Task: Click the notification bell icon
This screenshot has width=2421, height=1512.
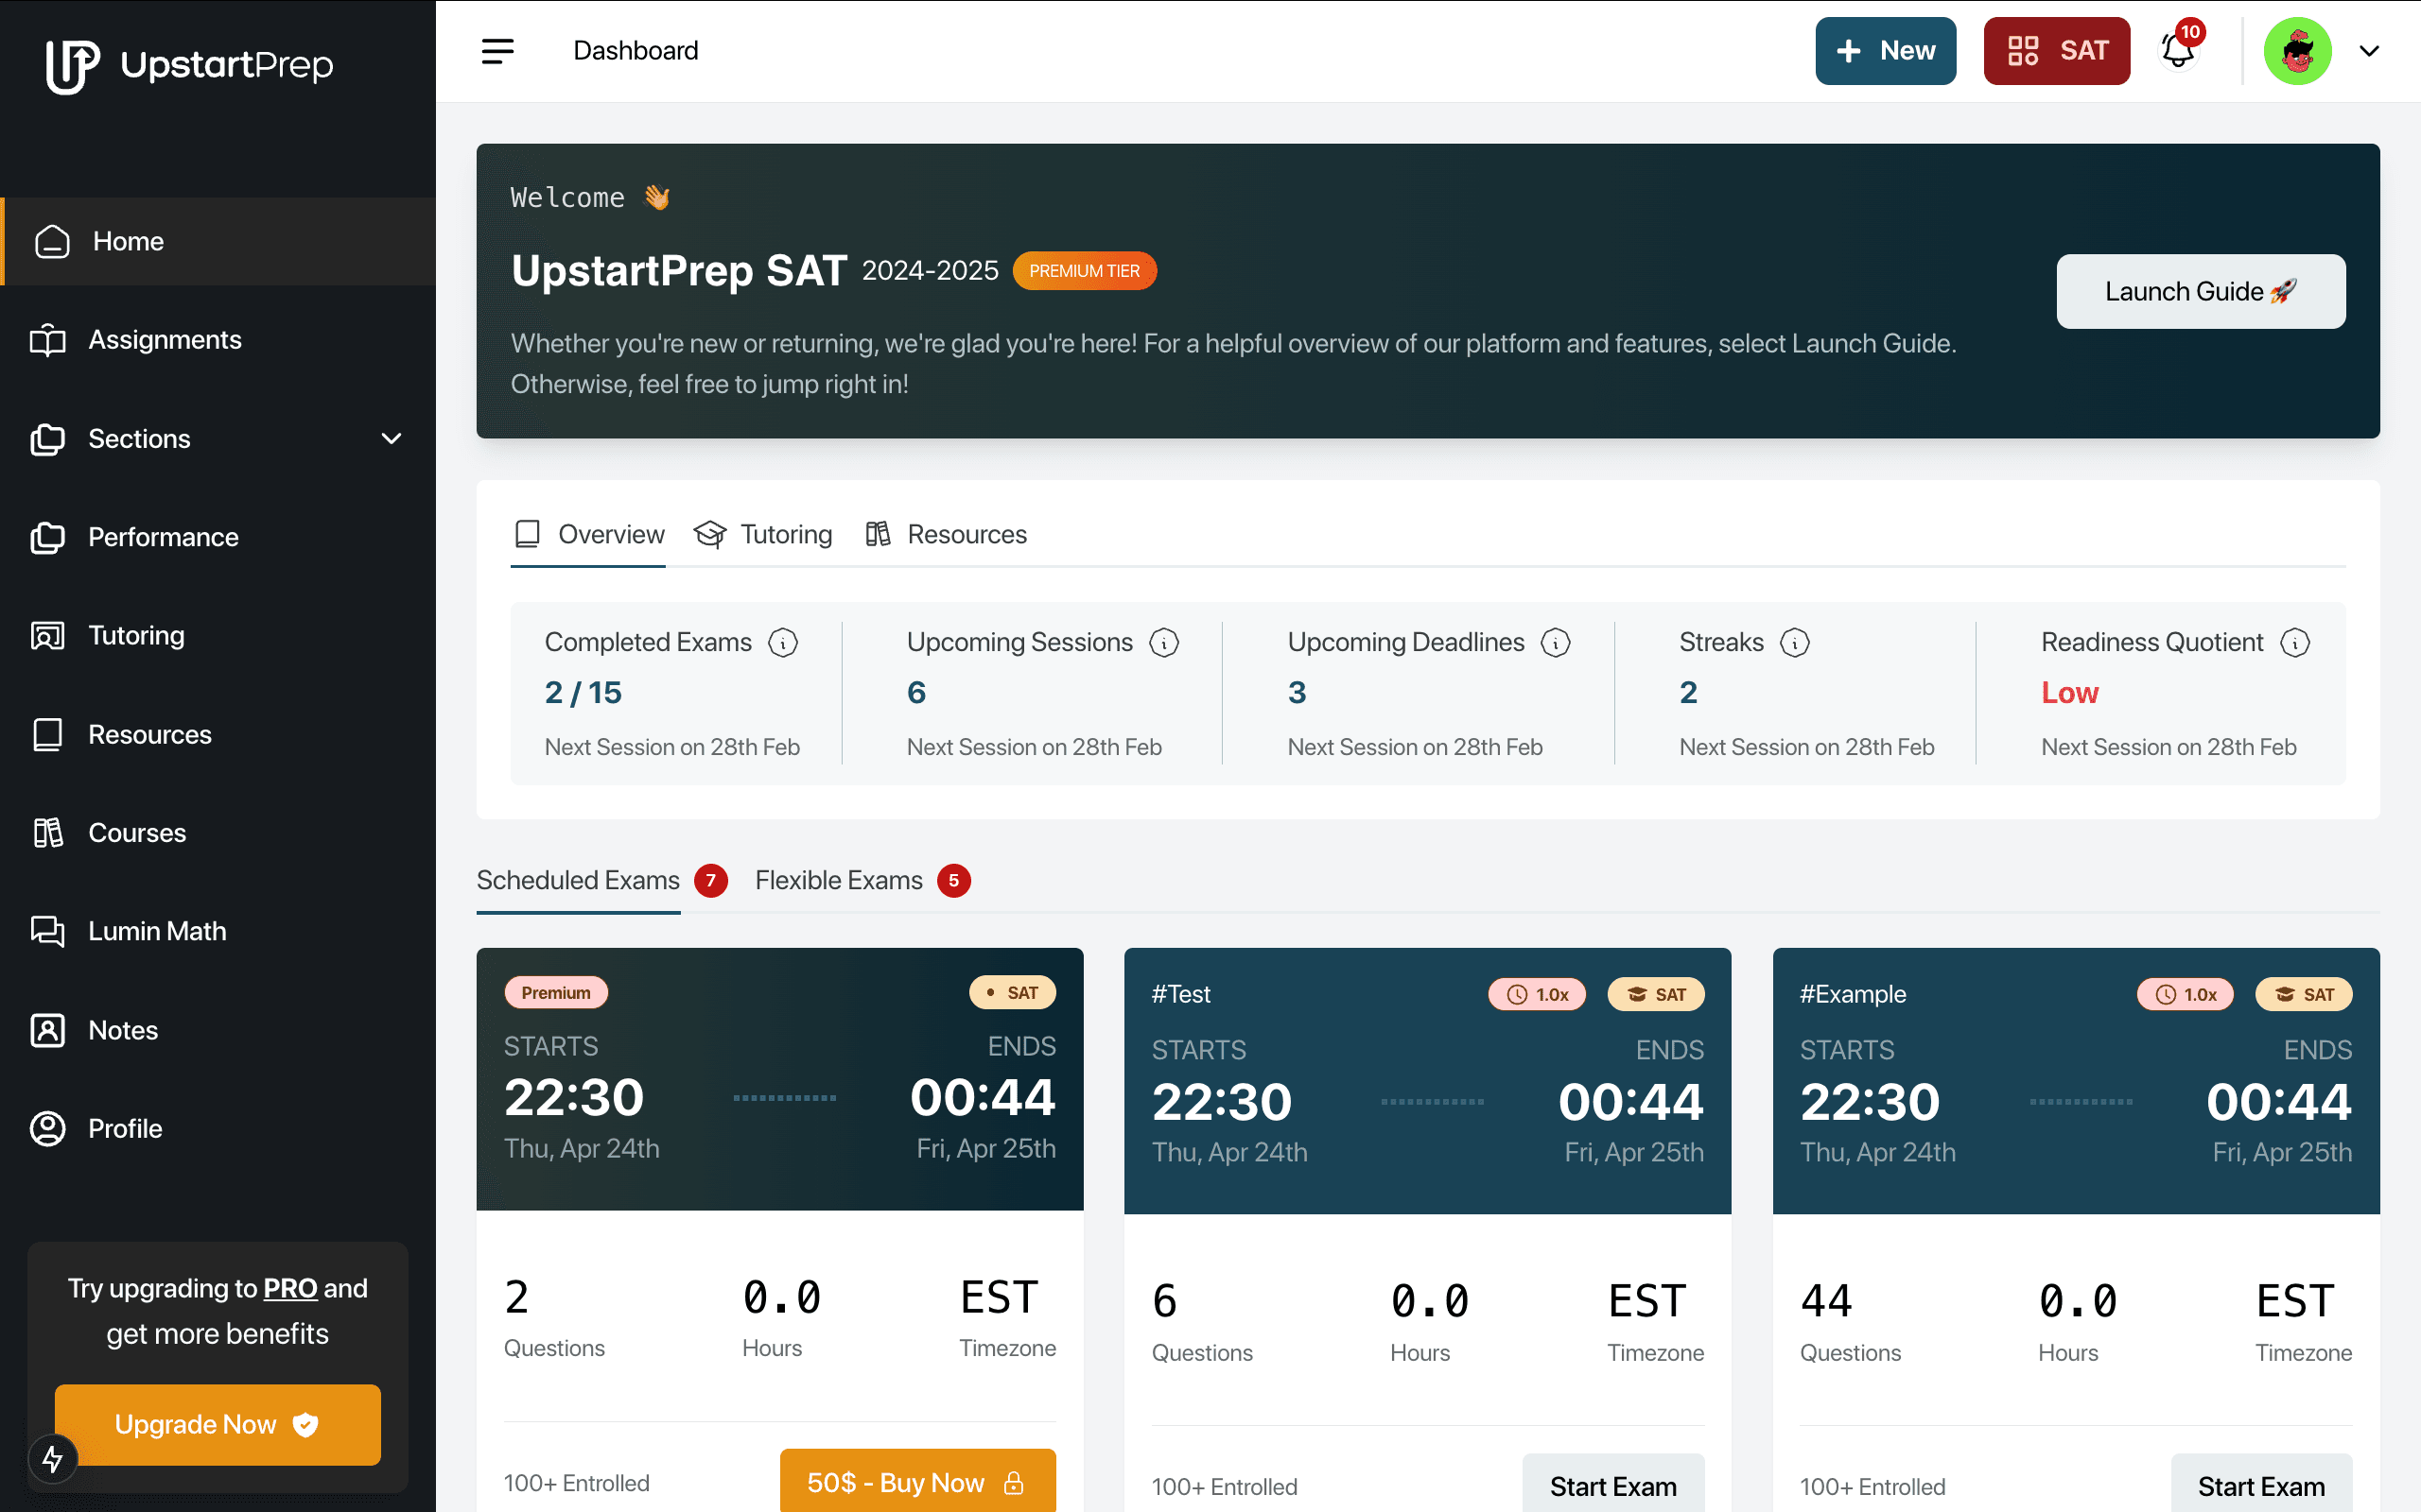Action: coord(2177,51)
